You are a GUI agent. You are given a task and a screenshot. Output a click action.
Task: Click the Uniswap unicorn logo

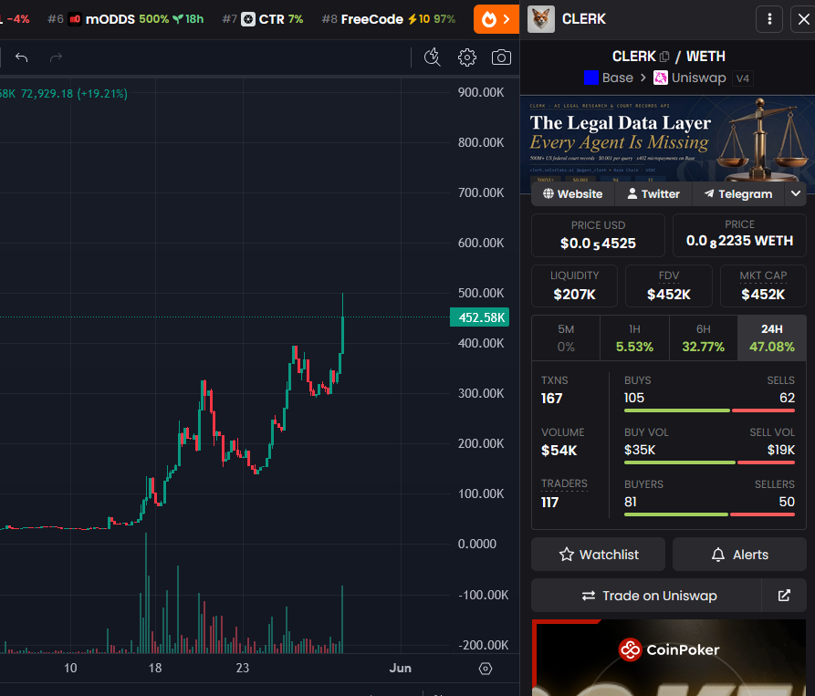660,78
